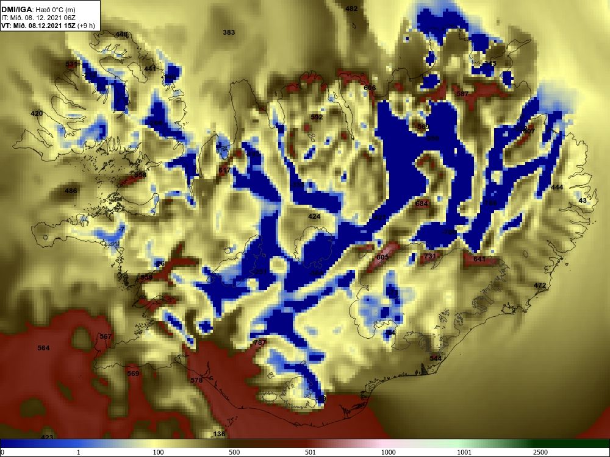610x457 pixels.
Task: Click the 501 tick on the color scale
Action: pos(310,452)
